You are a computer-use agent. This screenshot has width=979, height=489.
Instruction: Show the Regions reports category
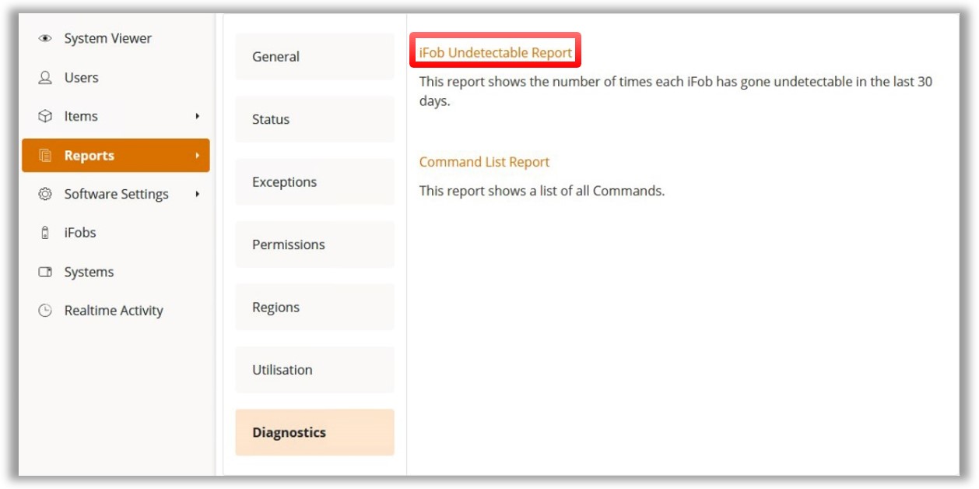314,308
